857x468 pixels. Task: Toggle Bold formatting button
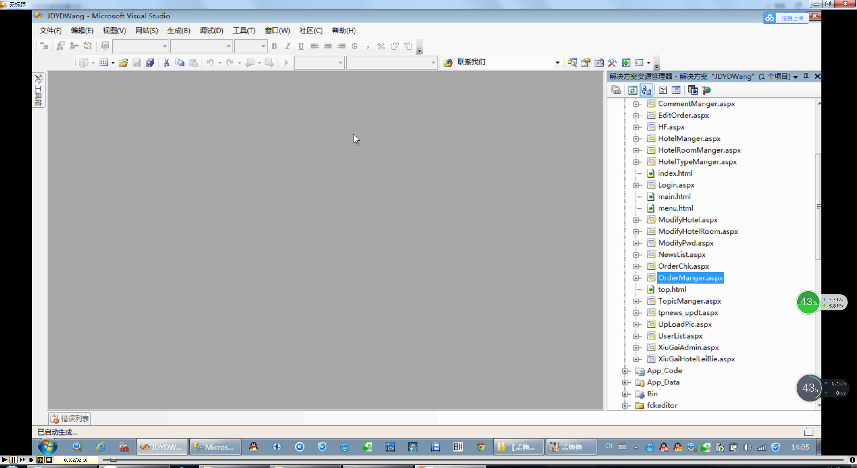(x=275, y=46)
